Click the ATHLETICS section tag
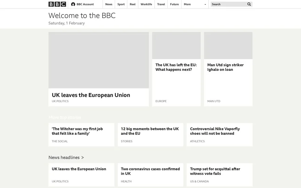The width and height of the screenshot is (301, 188). [x=197, y=141]
